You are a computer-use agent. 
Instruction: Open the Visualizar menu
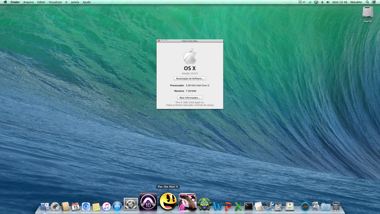point(55,2)
